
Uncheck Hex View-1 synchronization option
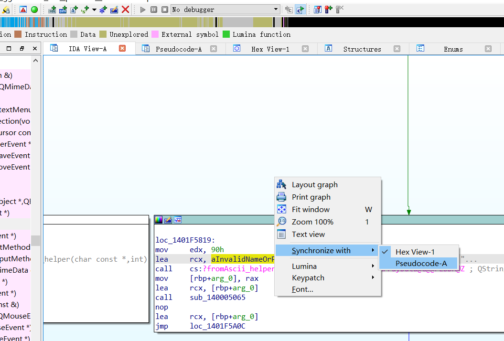[418, 252]
